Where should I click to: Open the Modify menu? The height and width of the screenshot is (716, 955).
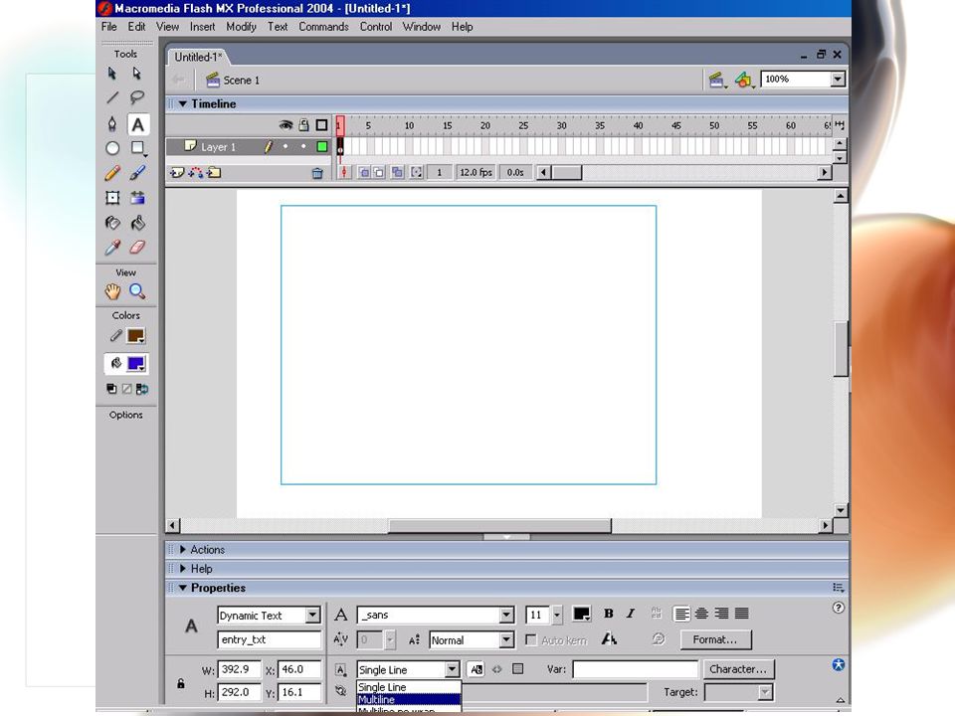(241, 27)
